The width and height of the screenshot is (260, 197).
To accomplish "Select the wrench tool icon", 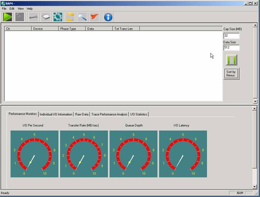I will (x=33, y=17).
